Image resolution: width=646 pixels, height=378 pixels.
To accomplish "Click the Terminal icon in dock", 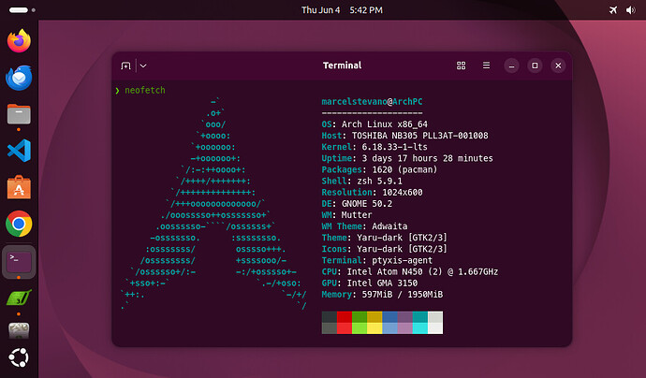I will (x=19, y=261).
